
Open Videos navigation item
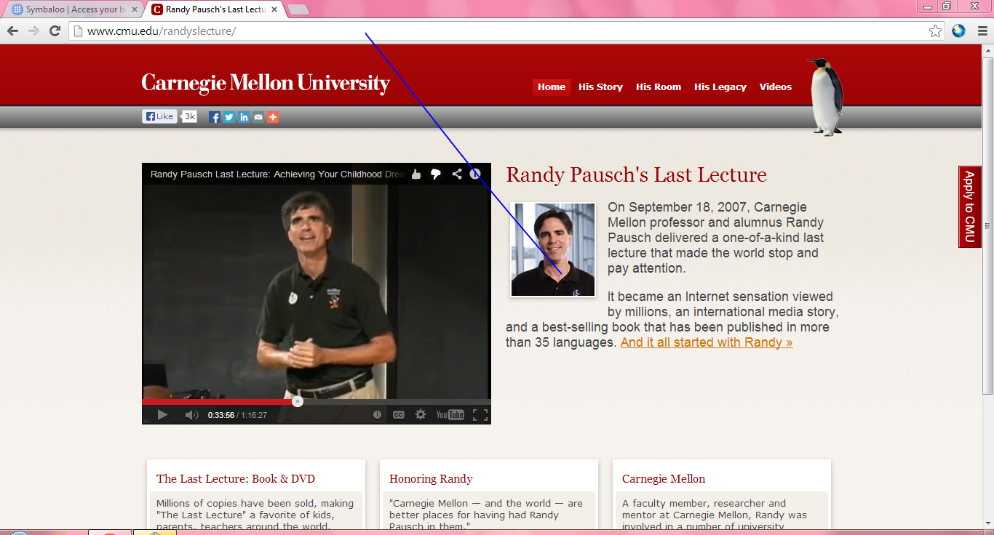(x=776, y=87)
